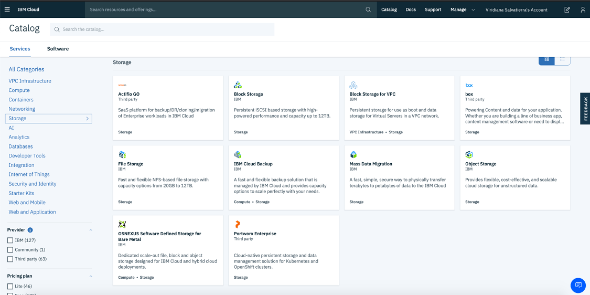Open the Block Storage for VPC title
The height and width of the screenshot is (295, 590).
pos(372,94)
